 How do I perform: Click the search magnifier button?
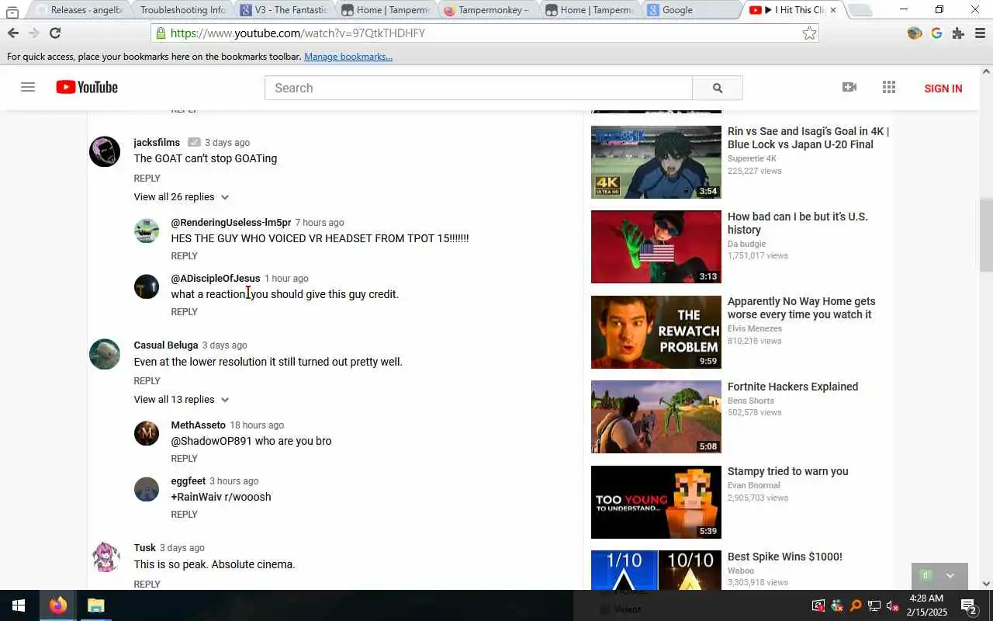[x=718, y=88]
